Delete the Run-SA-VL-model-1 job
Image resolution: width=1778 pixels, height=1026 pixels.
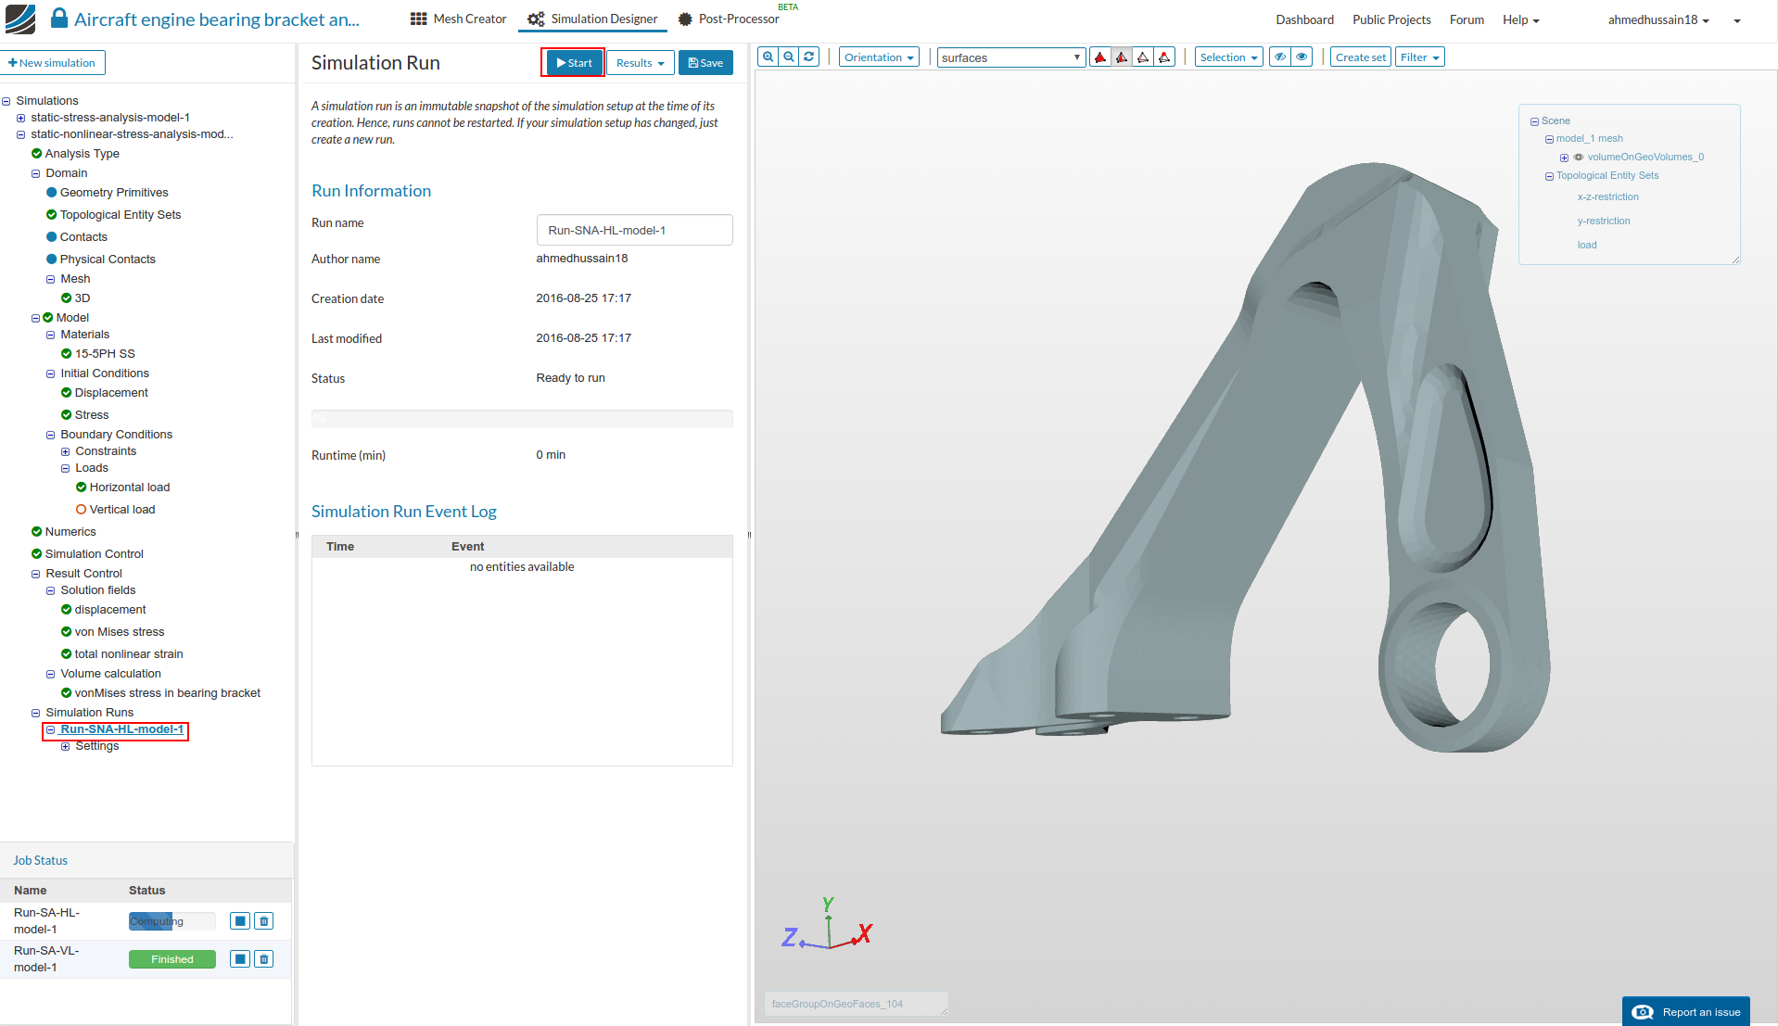pos(264,959)
